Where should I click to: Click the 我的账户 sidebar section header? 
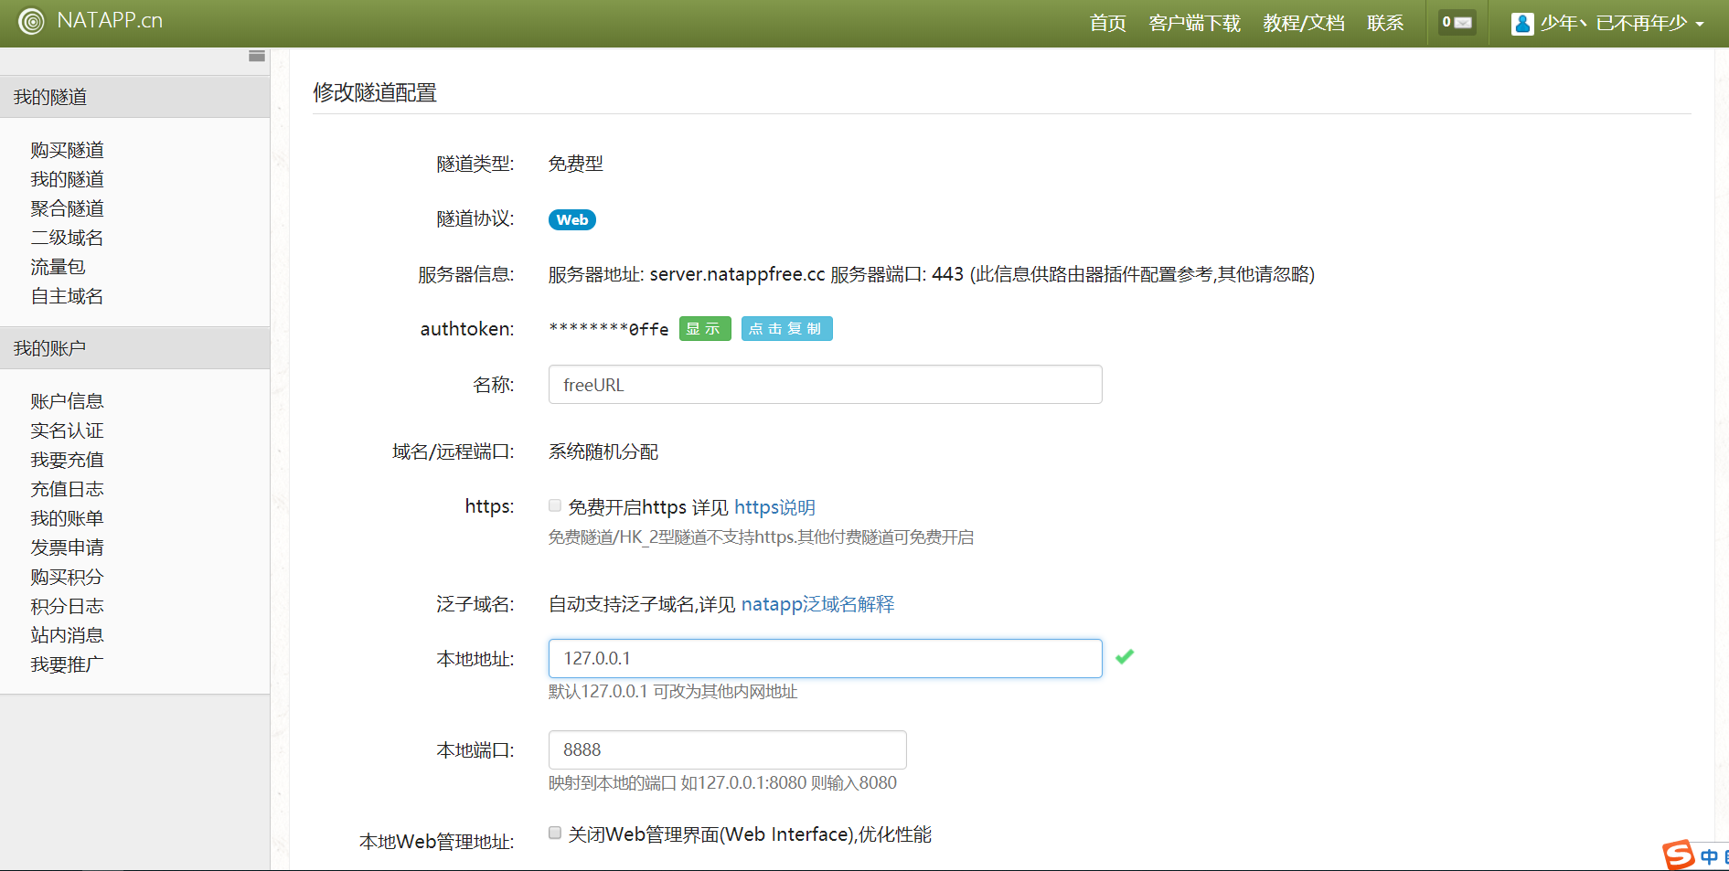tap(134, 348)
